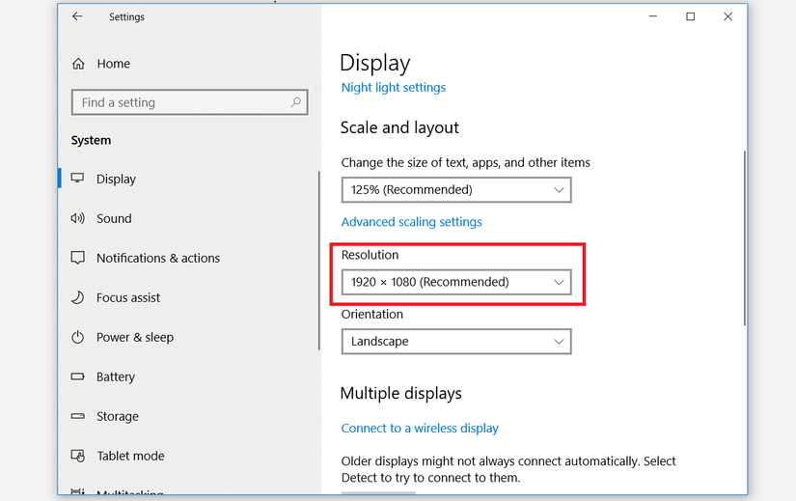The image size is (796, 501).
Task: Click the Find a setting search box
Action: pyautogui.click(x=189, y=102)
